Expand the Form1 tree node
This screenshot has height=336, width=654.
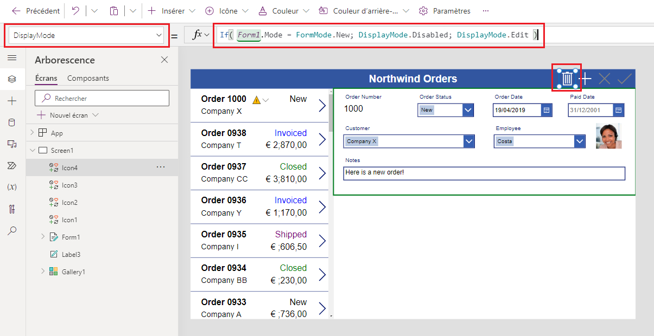[43, 237]
